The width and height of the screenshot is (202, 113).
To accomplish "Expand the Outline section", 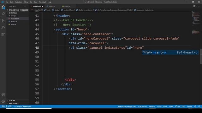I will click(12, 101).
